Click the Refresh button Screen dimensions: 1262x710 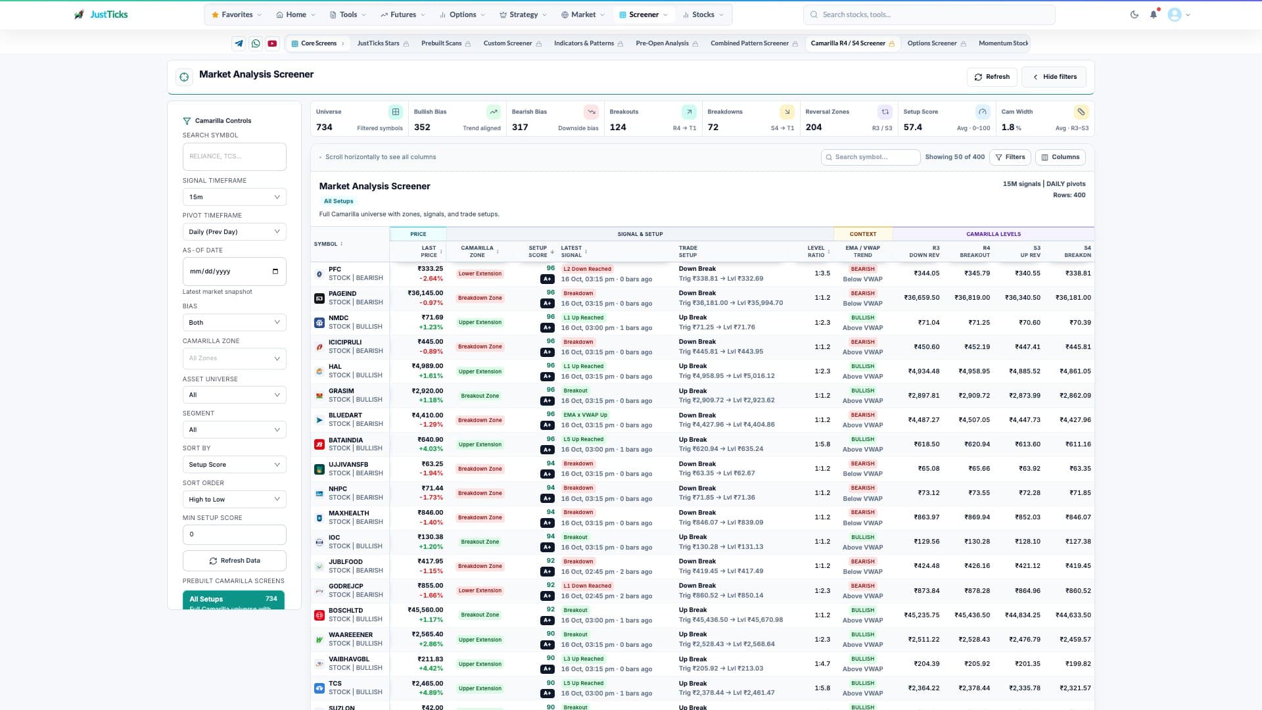(x=992, y=77)
